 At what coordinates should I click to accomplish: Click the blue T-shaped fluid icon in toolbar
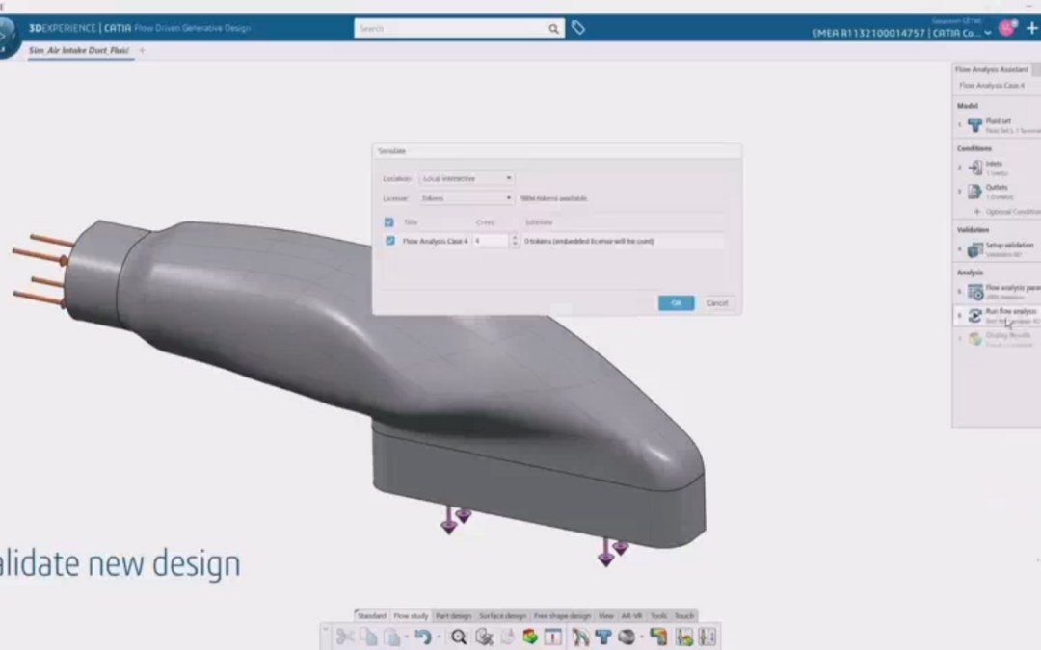pyautogui.click(x=602, y=637)
